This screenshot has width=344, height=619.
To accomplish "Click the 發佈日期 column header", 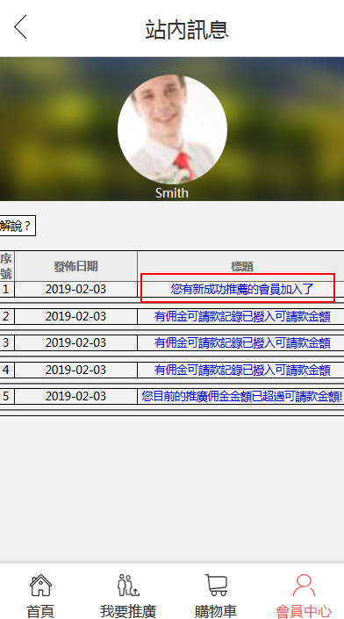I will pos(75,266).
